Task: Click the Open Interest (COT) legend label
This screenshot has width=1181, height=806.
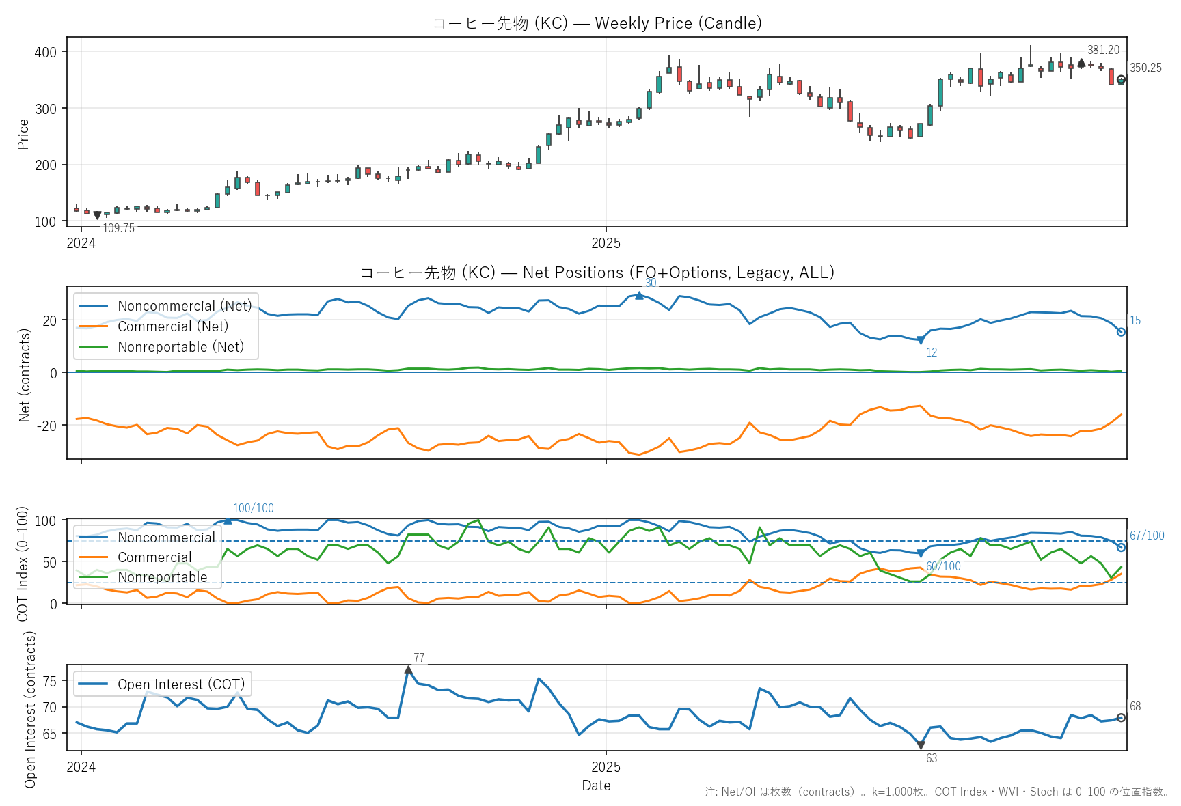Action: point(180,684)
